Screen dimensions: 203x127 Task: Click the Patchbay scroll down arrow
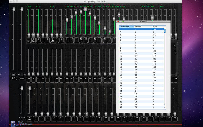(x=165, y=108)
